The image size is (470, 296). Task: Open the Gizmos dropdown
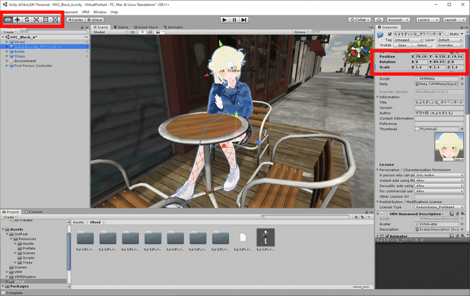(x=301, y=32)
